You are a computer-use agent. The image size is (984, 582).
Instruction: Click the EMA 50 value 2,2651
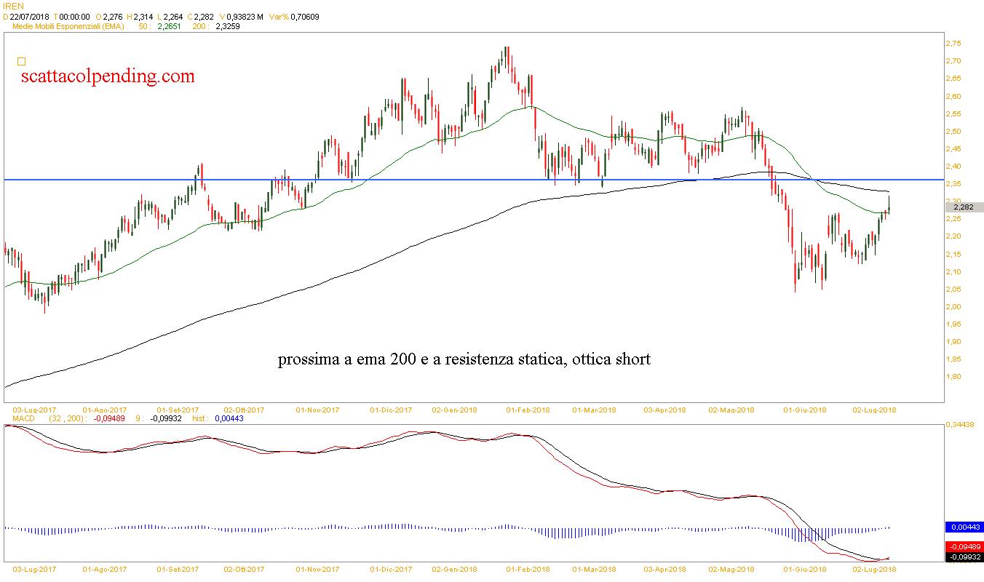(x=168, y=26)
